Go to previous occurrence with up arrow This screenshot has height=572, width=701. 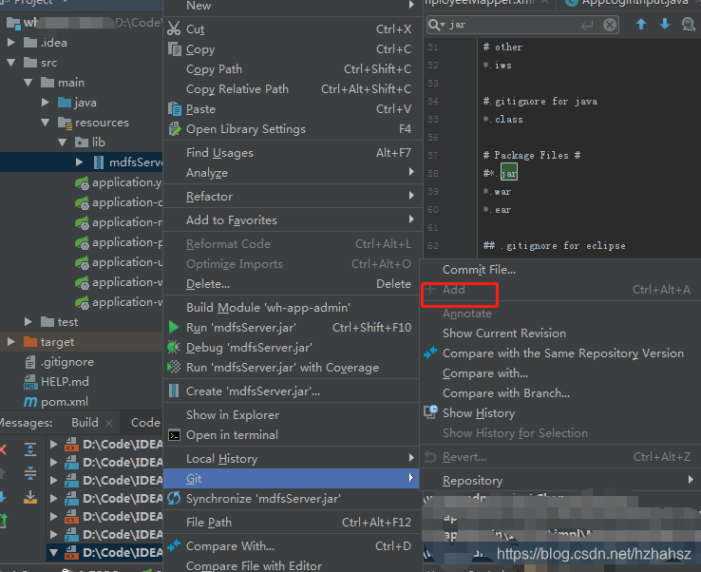click(640, 24)
